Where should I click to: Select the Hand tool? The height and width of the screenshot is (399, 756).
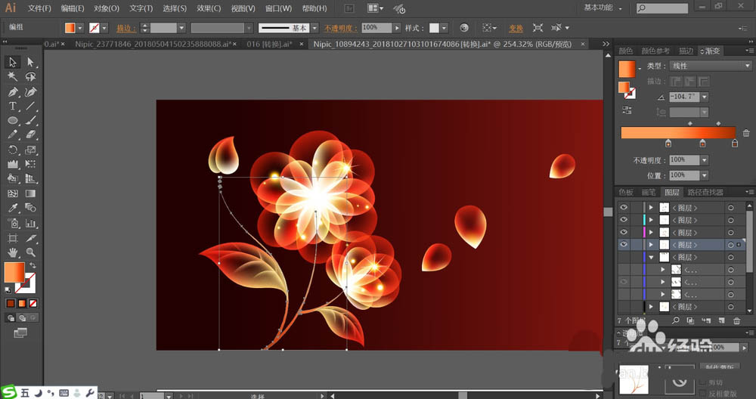(x=13, y=252)
